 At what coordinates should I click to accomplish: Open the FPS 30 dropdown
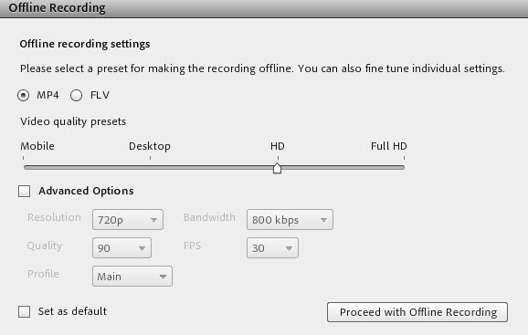tap(272, 248)
